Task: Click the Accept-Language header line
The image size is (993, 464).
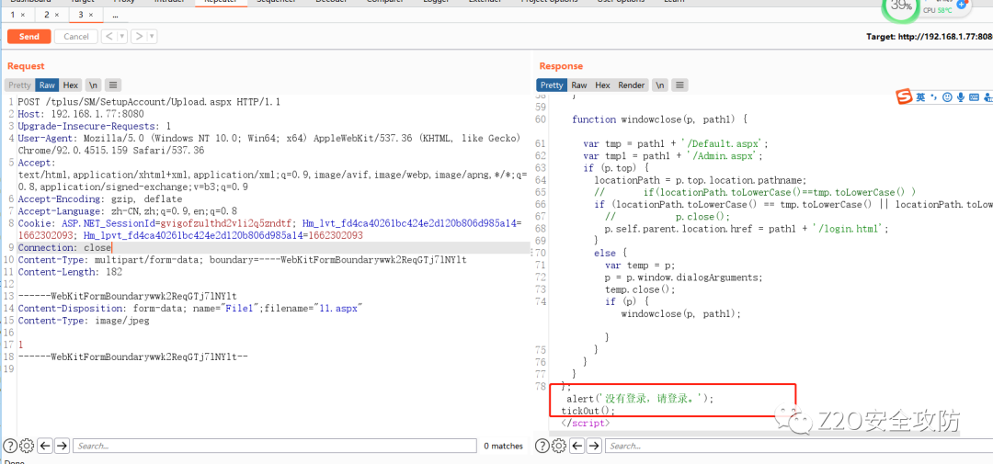Action: coord(127,210)
